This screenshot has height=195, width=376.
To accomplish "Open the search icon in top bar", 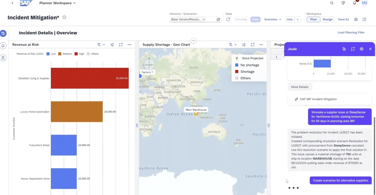I will (332, 3).
